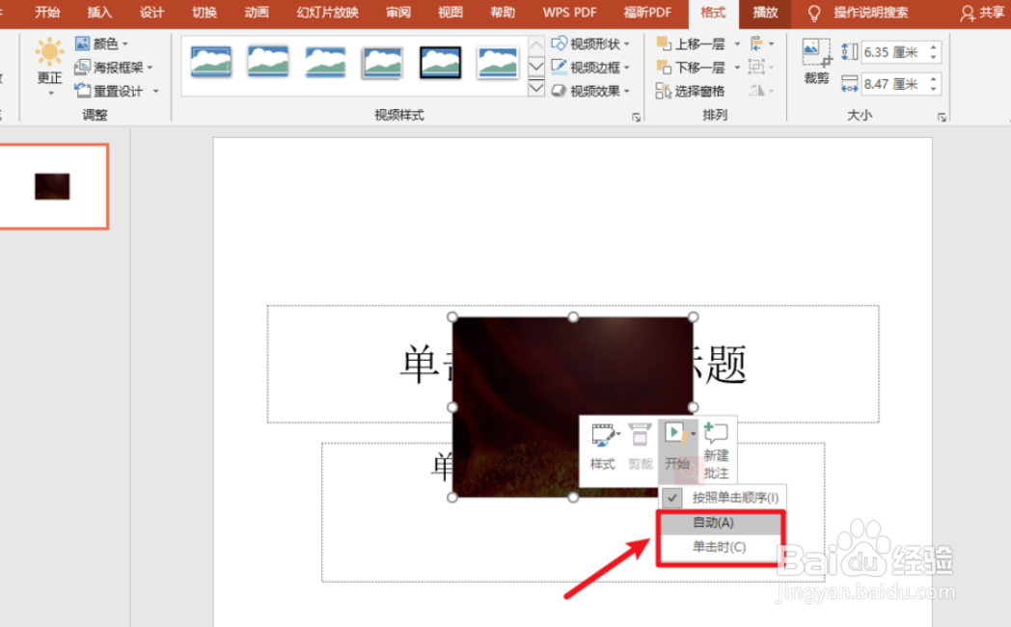Open the 视频形状 video shape menu
Image resolution: width=1011 pixels, height=627 pixels.
point(590,43)
